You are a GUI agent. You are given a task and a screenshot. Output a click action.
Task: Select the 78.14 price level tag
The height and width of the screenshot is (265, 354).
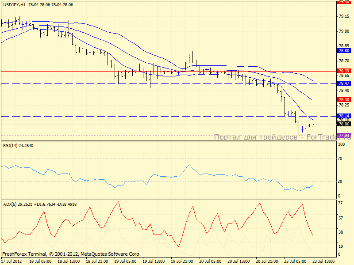(x=344, y=116)
